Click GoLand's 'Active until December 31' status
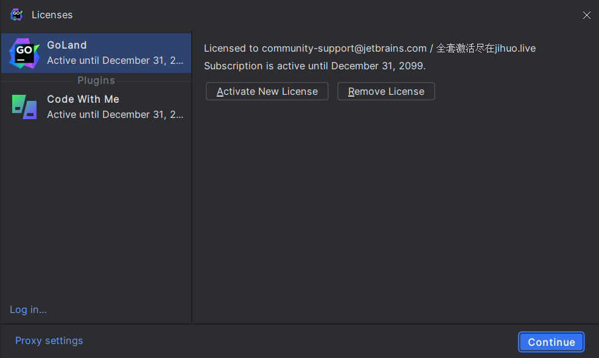Viewport: 599px width, 358px height. point(115,61)
